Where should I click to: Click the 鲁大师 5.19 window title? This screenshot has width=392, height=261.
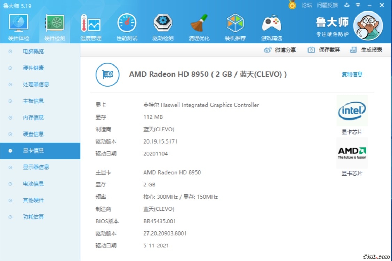pos(17,6)
